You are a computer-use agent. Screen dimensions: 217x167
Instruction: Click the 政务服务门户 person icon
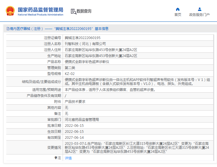tap(199, 9)
